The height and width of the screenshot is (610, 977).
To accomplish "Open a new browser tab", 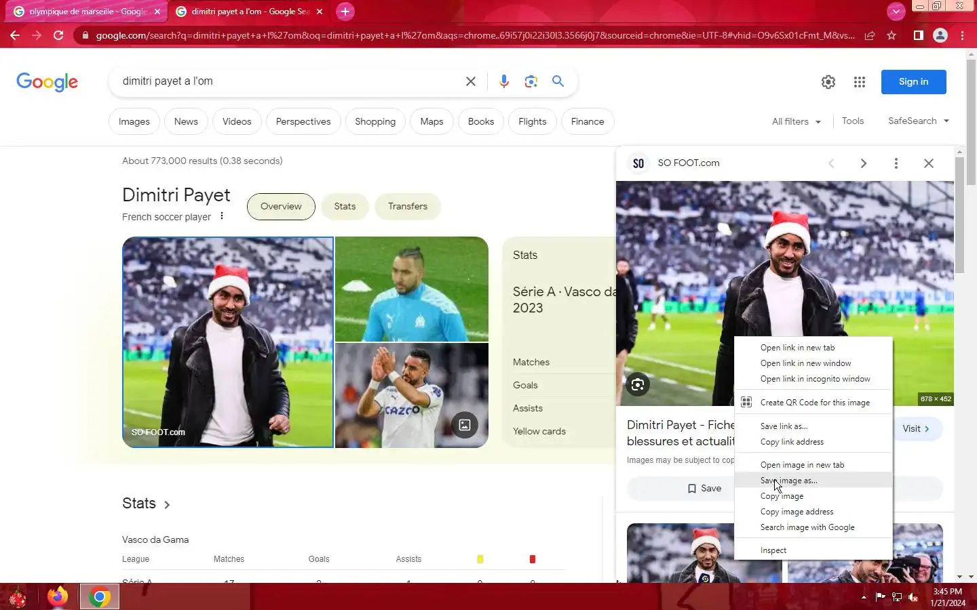I will [345, 12].
